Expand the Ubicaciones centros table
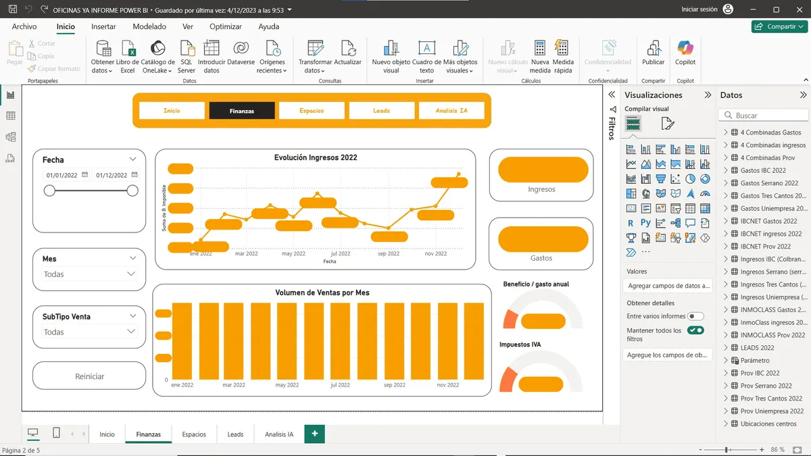811x456 pixels. click(x=726, y=424)
